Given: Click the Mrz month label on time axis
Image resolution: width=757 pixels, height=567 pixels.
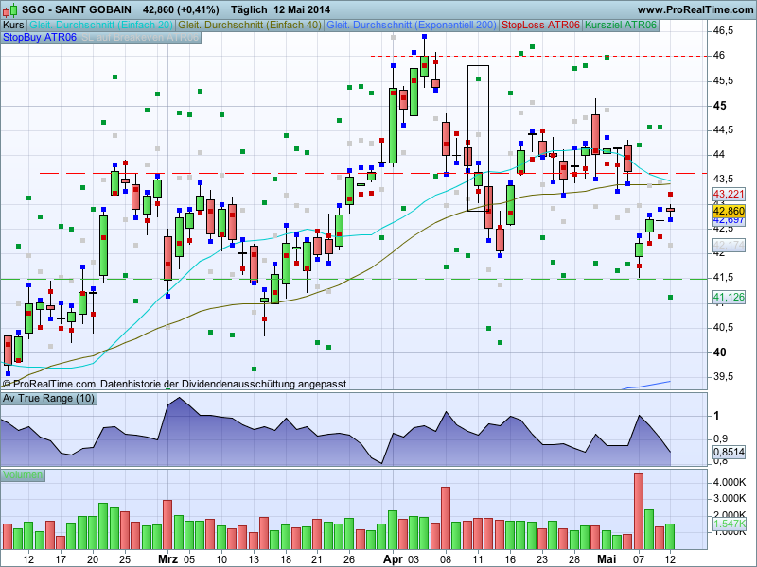Looking at the screenshot, I should [168, 559].
